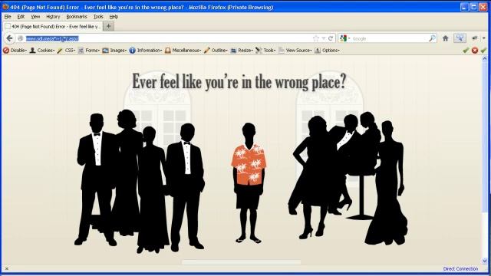Go back with the browser back arrow
The height and width of the screenshot is (276, 491).
(x=9, y=38)
